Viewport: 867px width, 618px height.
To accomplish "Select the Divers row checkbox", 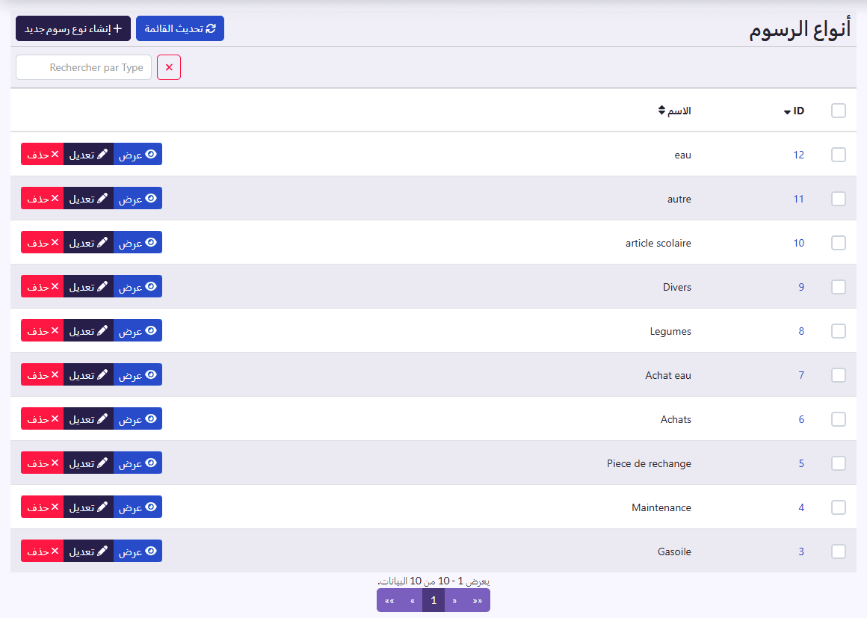I will pyautogui.click(x=839, y=287).
